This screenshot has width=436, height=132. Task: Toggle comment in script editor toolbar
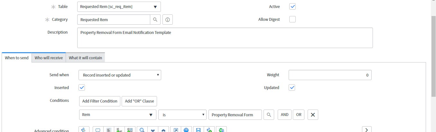[98, 130]
